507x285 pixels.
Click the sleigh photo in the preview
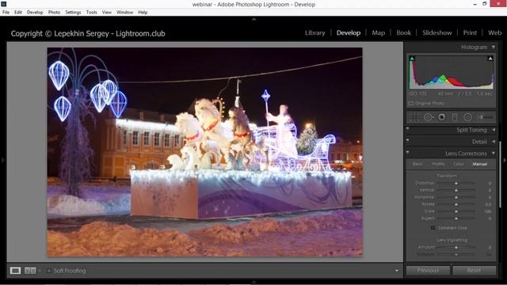click(204, 152)
